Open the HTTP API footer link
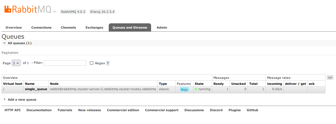 [13, 110]
